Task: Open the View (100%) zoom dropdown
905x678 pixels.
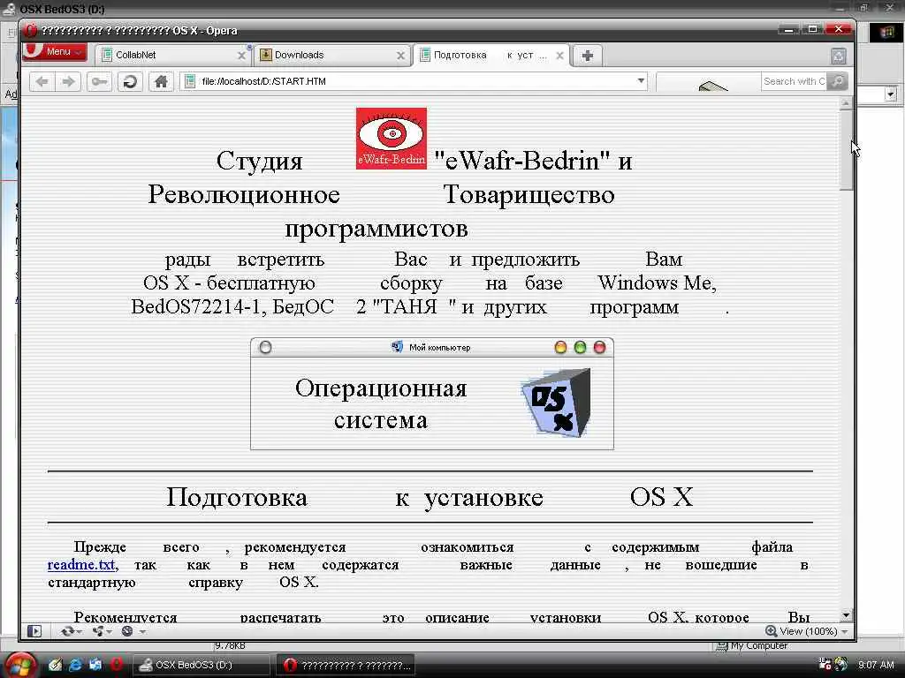Action: tap(807, 631)
